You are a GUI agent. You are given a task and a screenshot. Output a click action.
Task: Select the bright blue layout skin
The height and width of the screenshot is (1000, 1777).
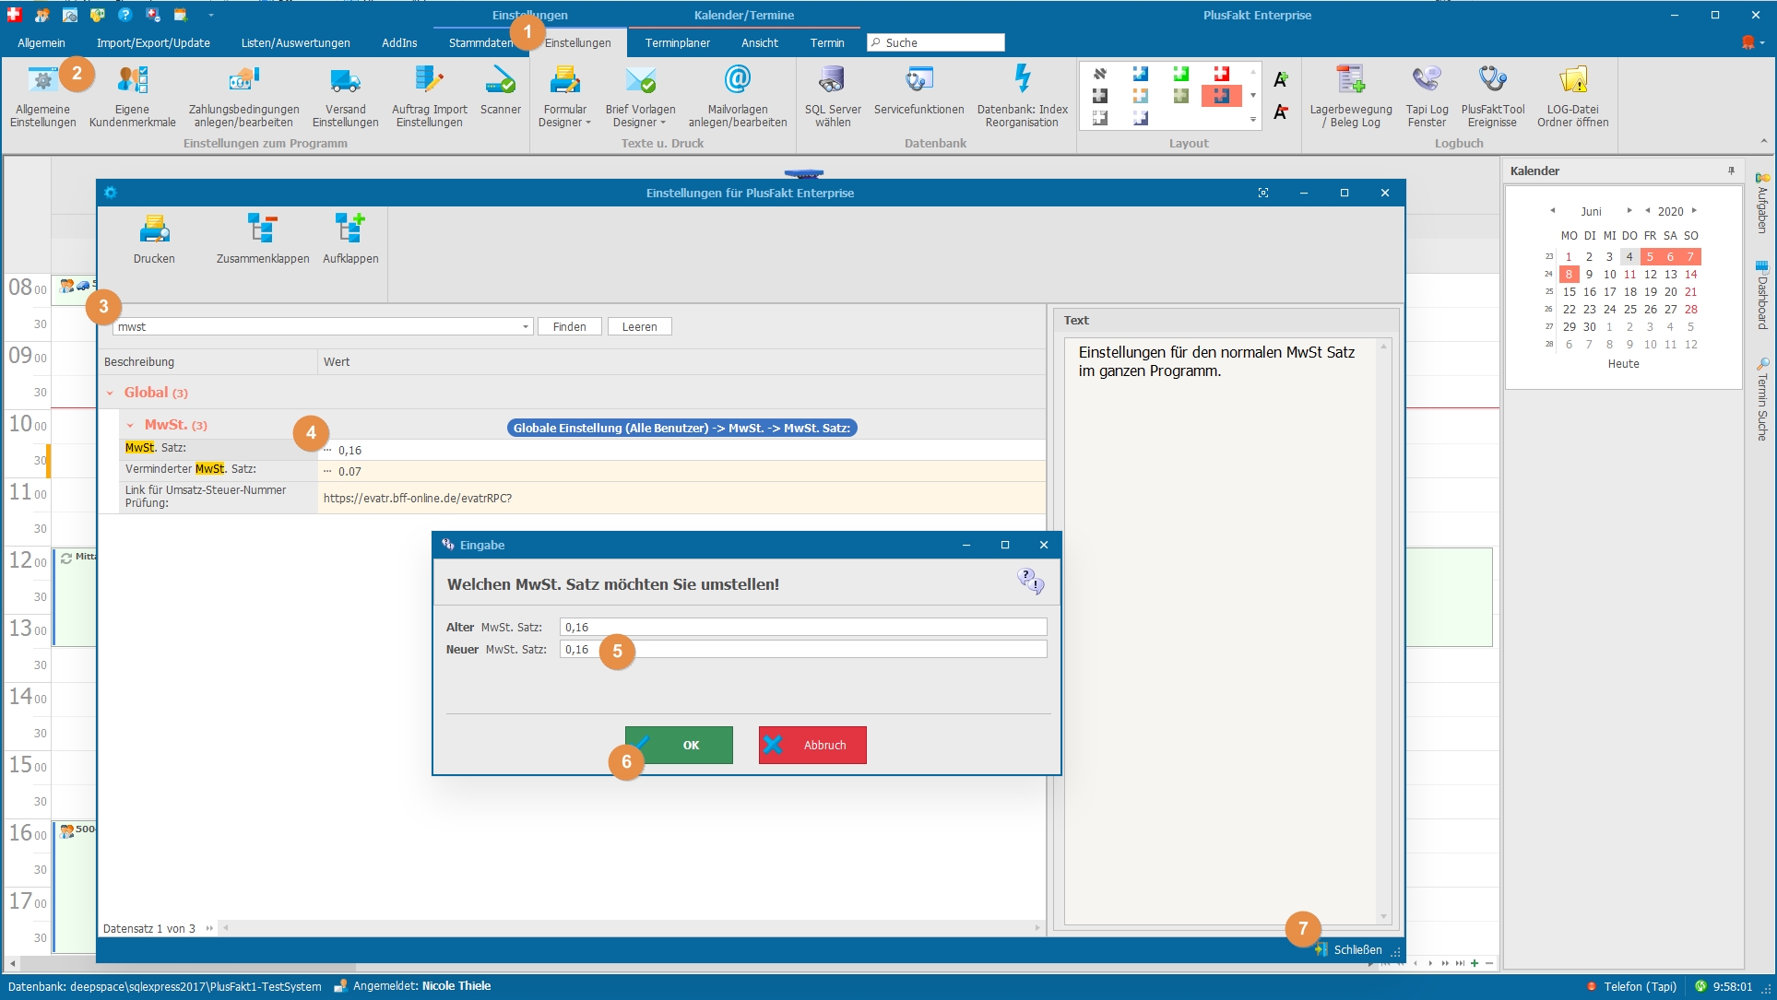[1141, 74]
